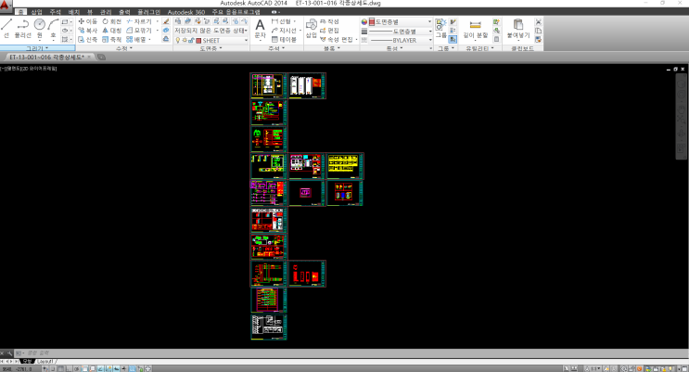Open the unsaved layer state dropdown
Screen dimensions: 689x372
(211, 31)
